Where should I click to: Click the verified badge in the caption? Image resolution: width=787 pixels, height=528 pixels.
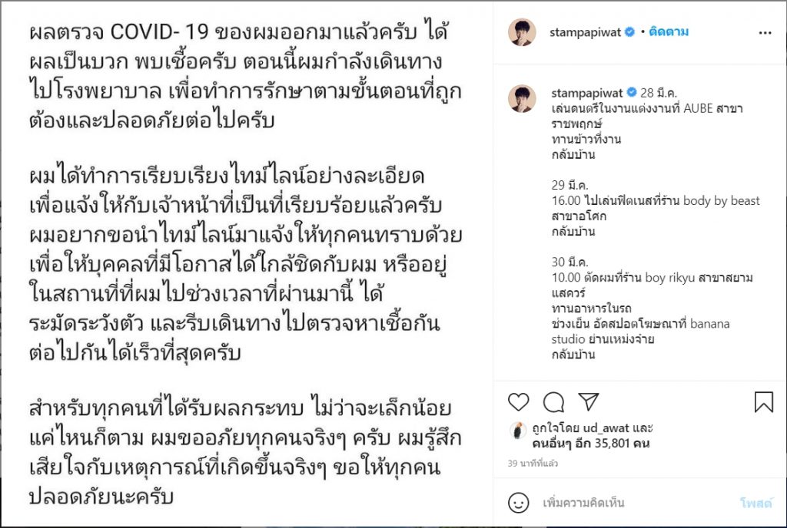[x=632, y=92]
